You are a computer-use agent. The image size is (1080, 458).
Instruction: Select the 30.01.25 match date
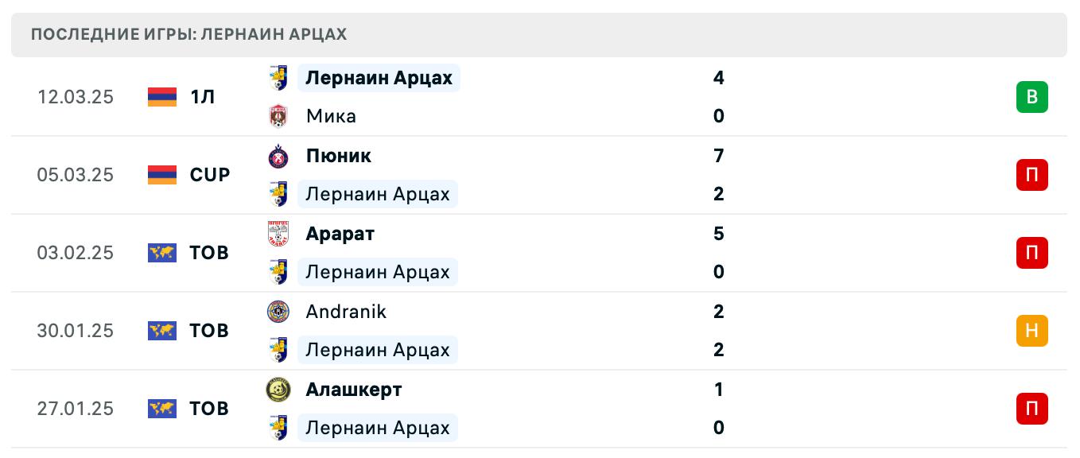pos(76,331)
